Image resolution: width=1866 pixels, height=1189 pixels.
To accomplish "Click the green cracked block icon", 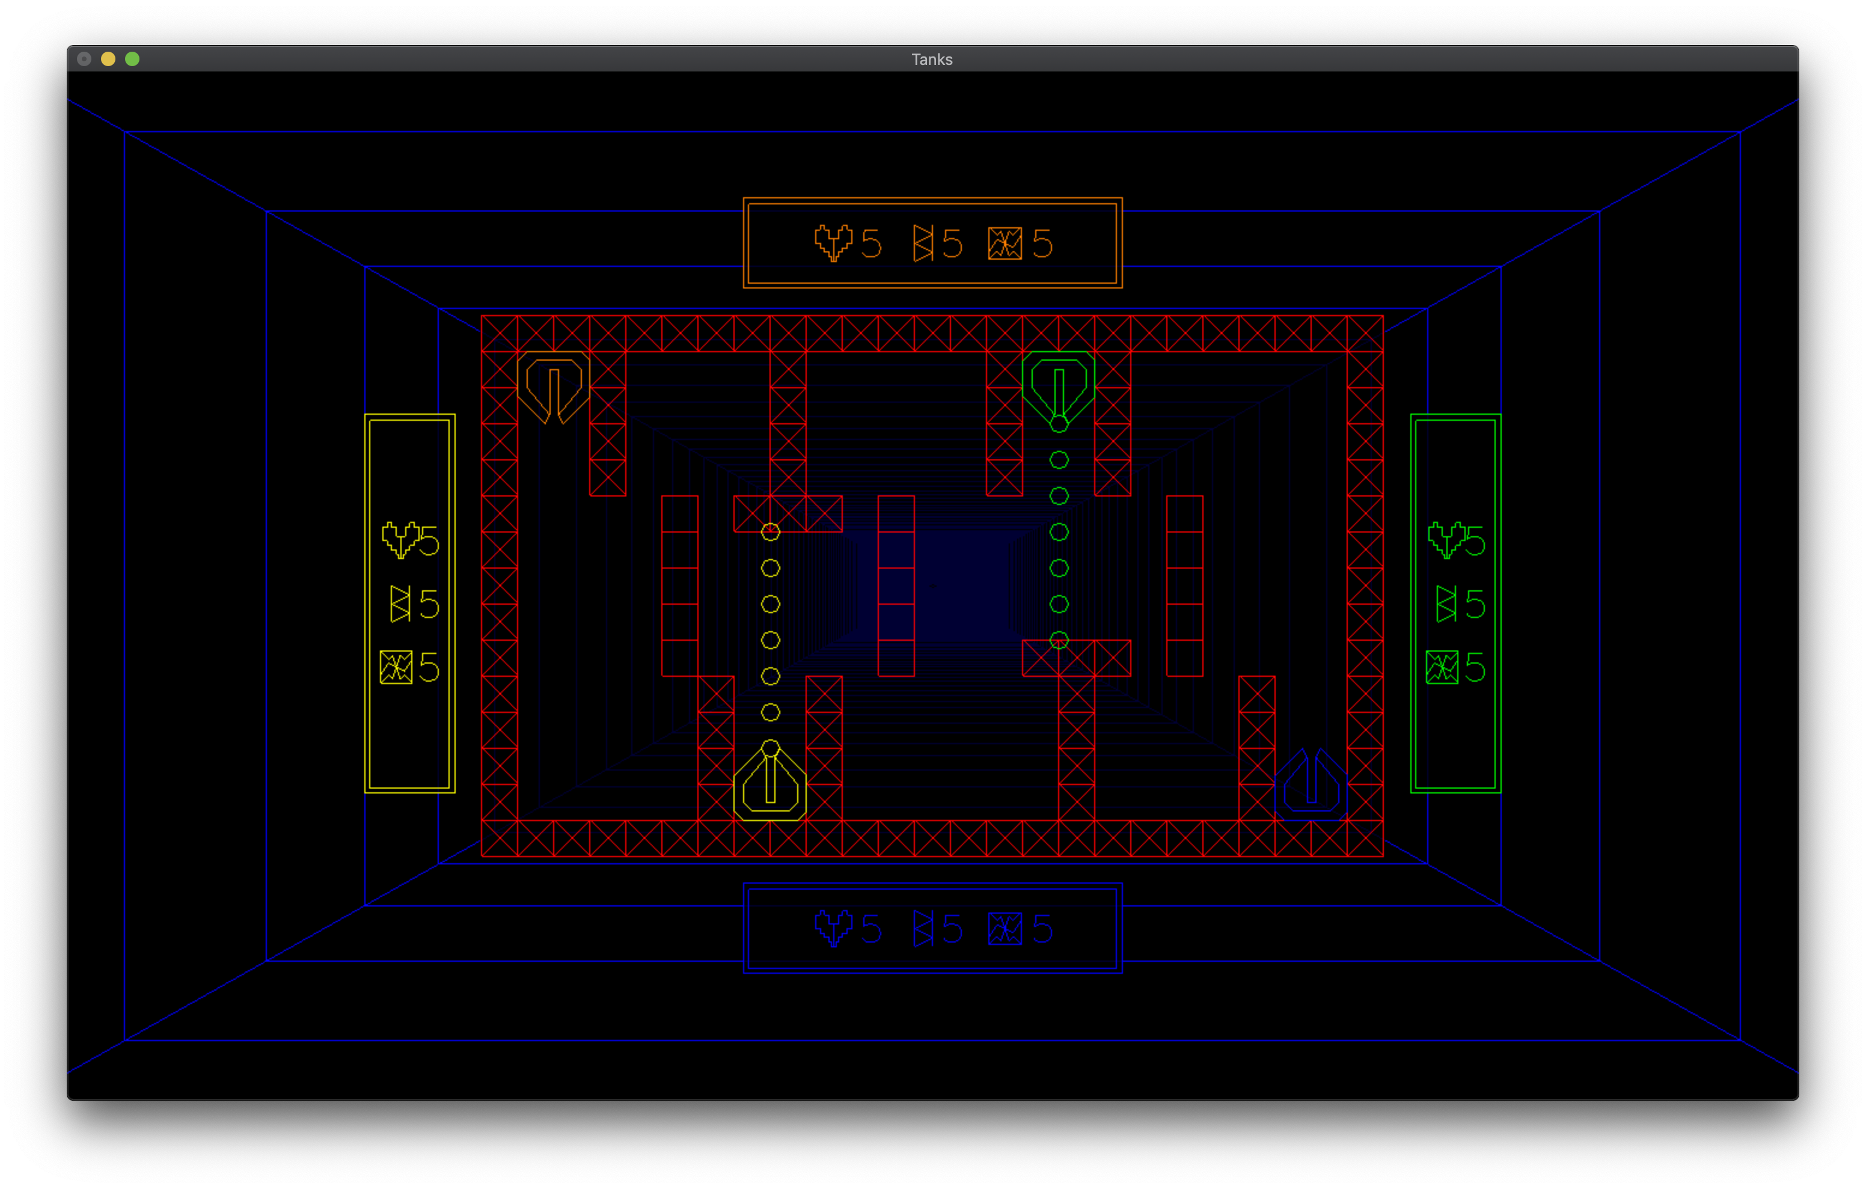I will tap(1442, 667).
